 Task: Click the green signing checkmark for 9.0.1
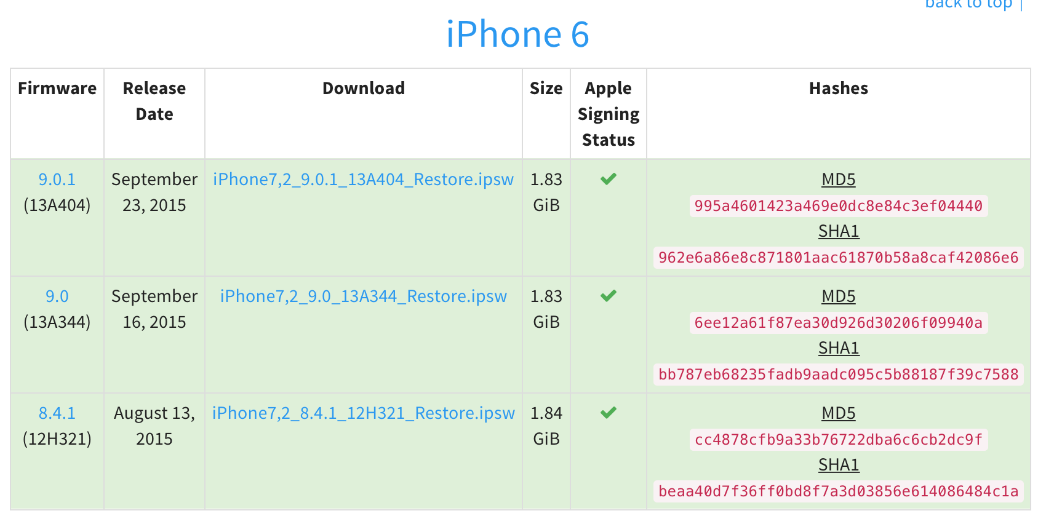609,179
